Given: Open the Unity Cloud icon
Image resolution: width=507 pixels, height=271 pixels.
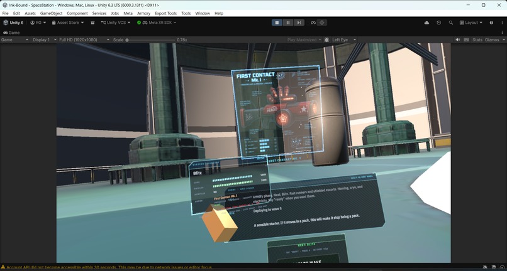Looking at the screenshot, I should click(x=426, y=23).
